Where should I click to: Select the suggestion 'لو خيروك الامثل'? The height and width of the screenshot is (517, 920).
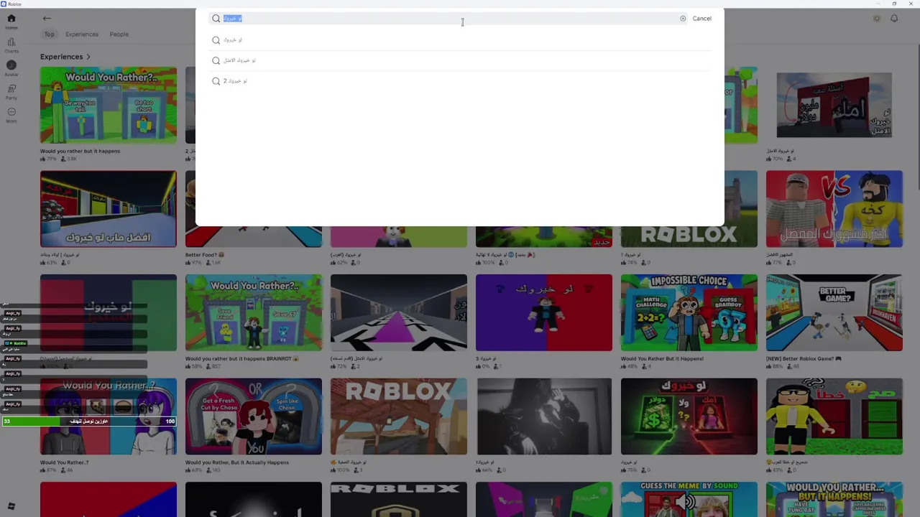tap(460, 60)
